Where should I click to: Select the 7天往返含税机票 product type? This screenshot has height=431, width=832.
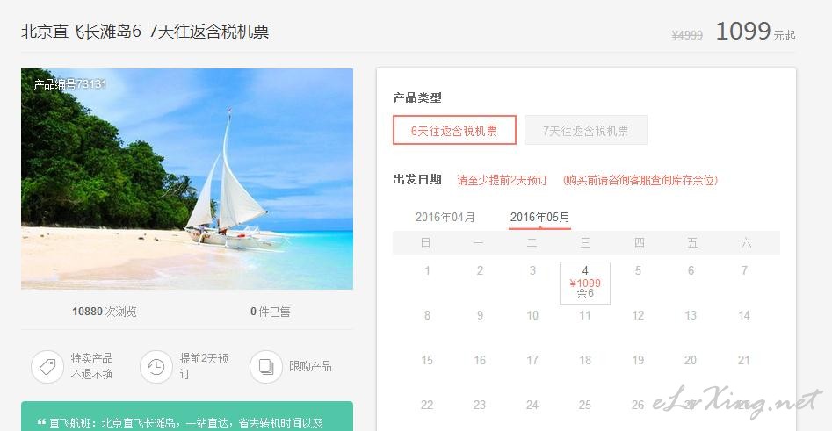tap(586, 130)
